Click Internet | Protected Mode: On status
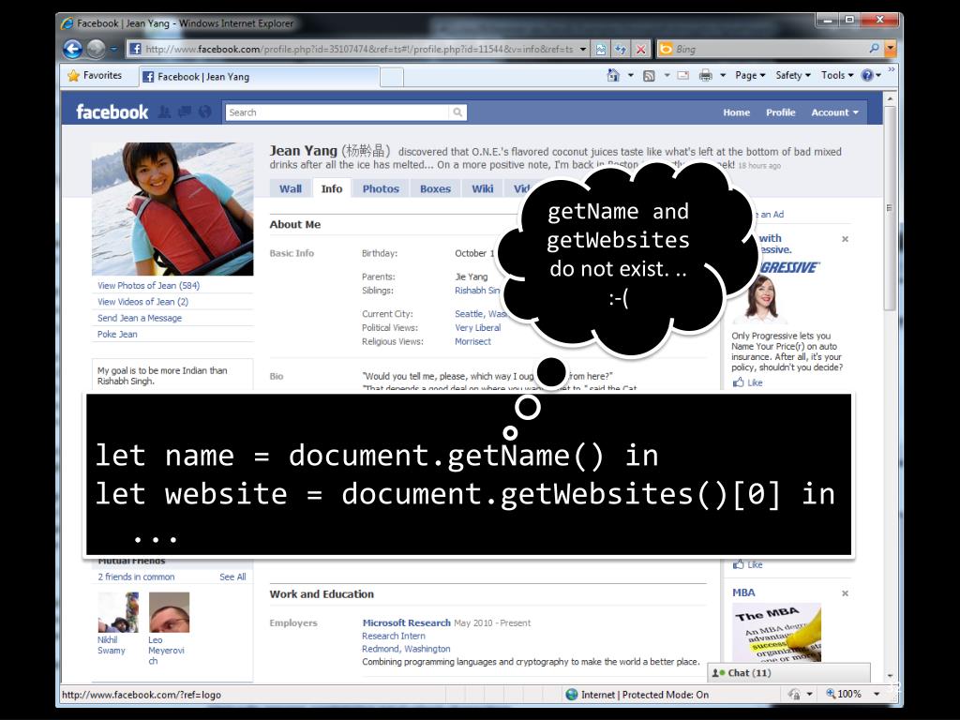 point(637,695)
